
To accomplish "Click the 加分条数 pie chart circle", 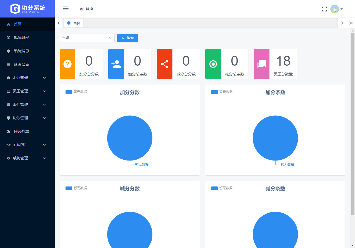I will pos(275,138).
